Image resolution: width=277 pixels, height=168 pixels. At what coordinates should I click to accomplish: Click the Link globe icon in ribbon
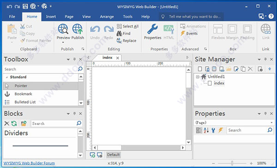[266, 32]
